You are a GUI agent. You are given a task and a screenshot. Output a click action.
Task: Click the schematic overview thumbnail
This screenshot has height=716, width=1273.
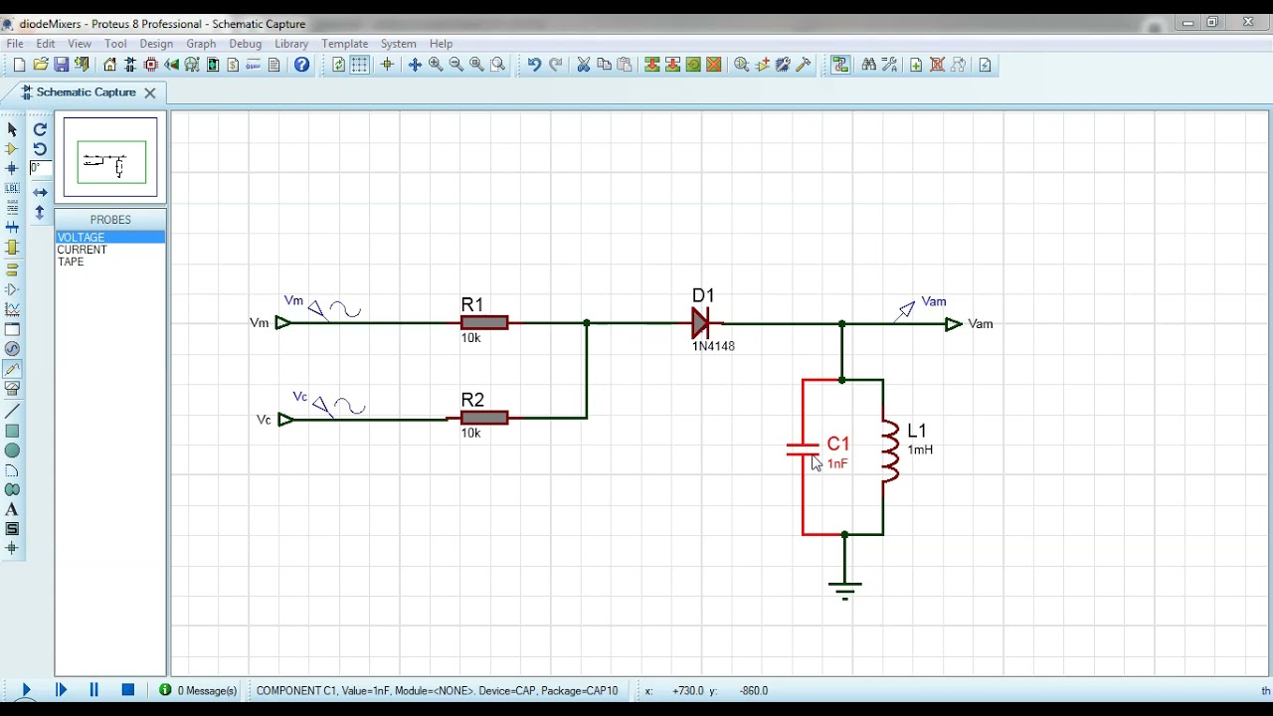(110, 158)
